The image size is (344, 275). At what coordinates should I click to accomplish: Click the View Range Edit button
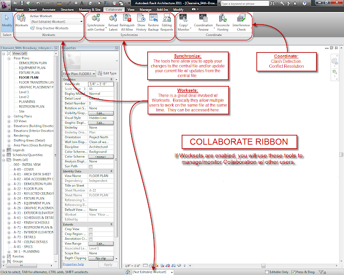(101, 244)
